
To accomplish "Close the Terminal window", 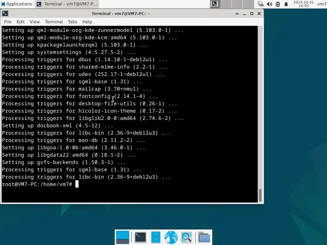I will coord(259,14).
